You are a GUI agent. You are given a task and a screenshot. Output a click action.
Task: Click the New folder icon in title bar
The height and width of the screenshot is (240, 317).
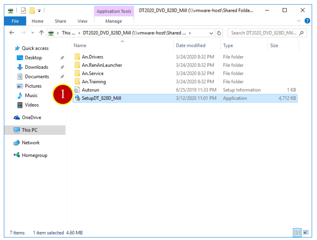pyautogui.click(x=32, y=11)
